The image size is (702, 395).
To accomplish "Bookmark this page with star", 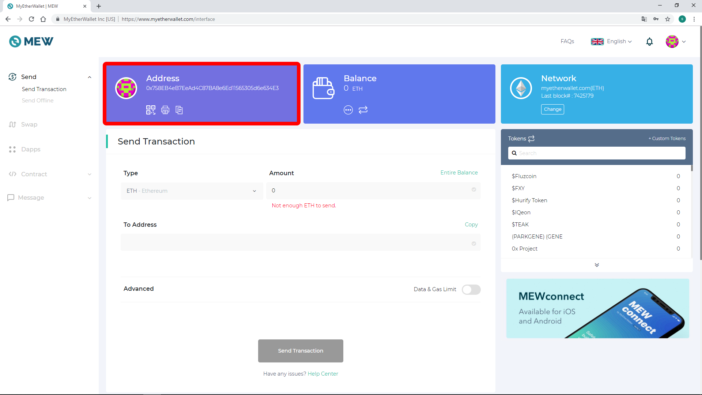I will pos(668,19).
